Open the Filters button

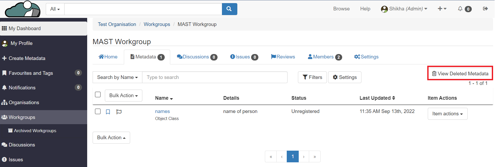[312, 77]
